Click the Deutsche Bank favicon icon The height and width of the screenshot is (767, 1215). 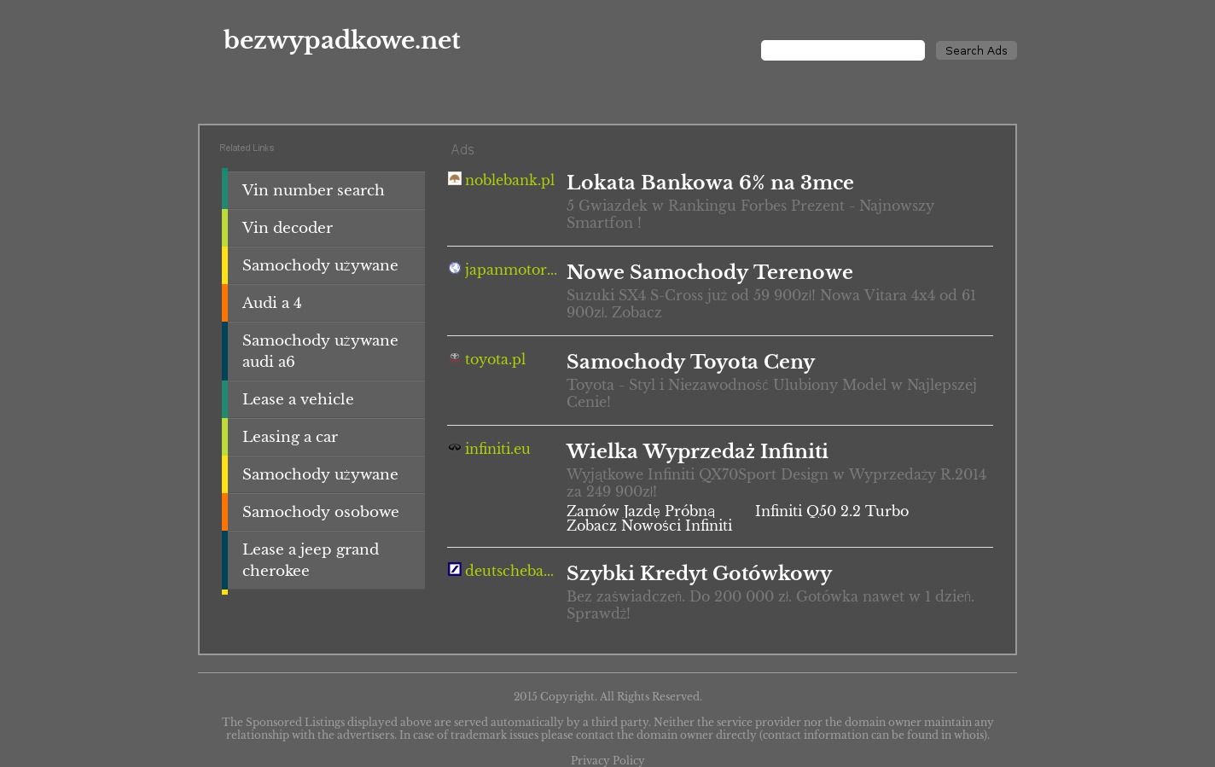pos(455,569)
